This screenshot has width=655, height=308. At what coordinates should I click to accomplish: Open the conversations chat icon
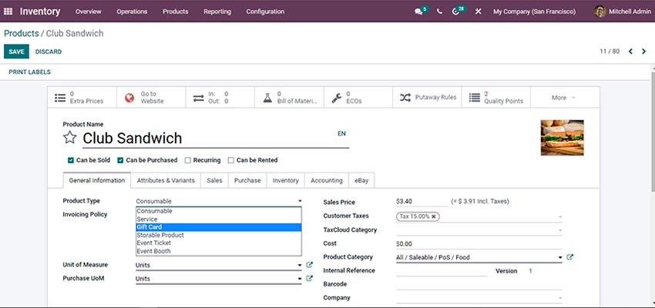[x=418, y=12]
